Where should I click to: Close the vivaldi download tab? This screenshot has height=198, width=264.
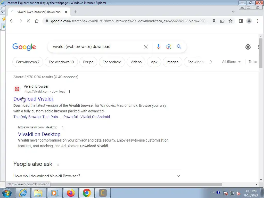click(66, 12)
